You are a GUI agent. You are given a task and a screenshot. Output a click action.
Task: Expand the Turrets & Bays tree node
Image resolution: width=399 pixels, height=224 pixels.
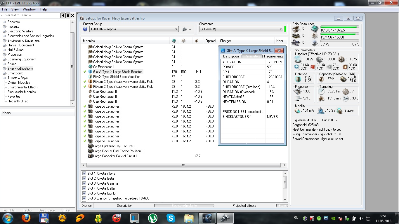point(4,78)
